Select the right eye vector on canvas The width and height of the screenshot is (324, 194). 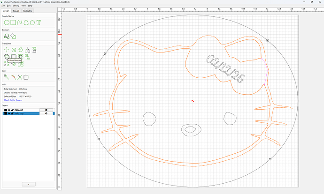tap(230, 119)
